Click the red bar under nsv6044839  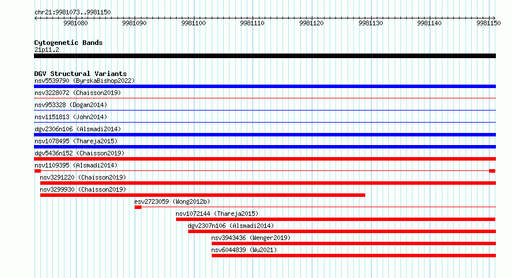pyautogui.click(x=354, y=256)
